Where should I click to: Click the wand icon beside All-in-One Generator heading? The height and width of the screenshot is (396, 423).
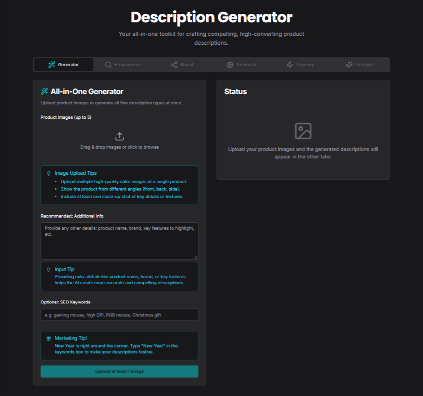click(x=45, y=91)
